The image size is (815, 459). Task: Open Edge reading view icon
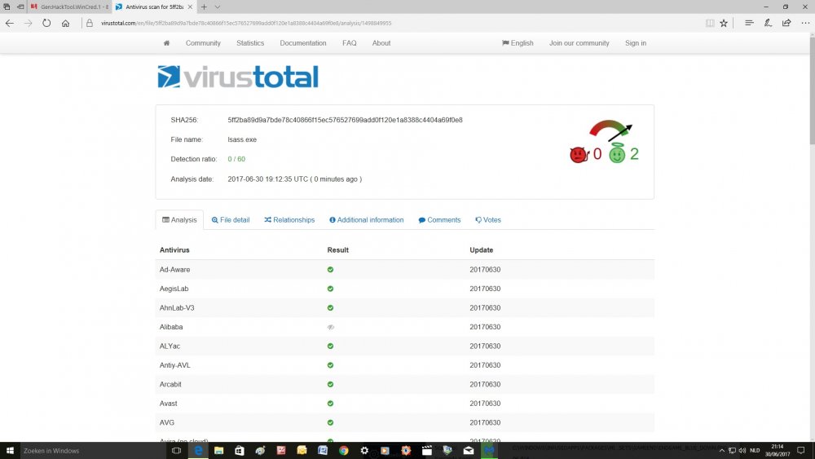click(x=710, y=23)
